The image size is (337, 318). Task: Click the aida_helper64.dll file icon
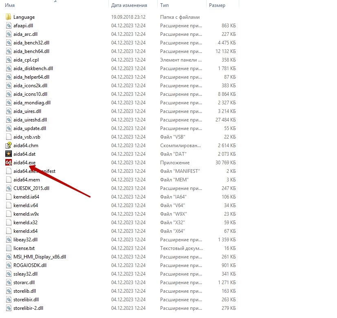click(x=9, y=77)
